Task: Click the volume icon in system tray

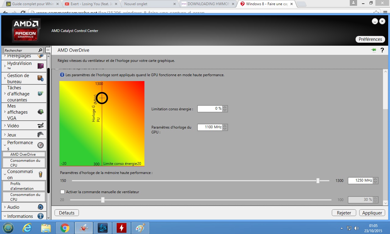Action: click(x=357, y=228)
